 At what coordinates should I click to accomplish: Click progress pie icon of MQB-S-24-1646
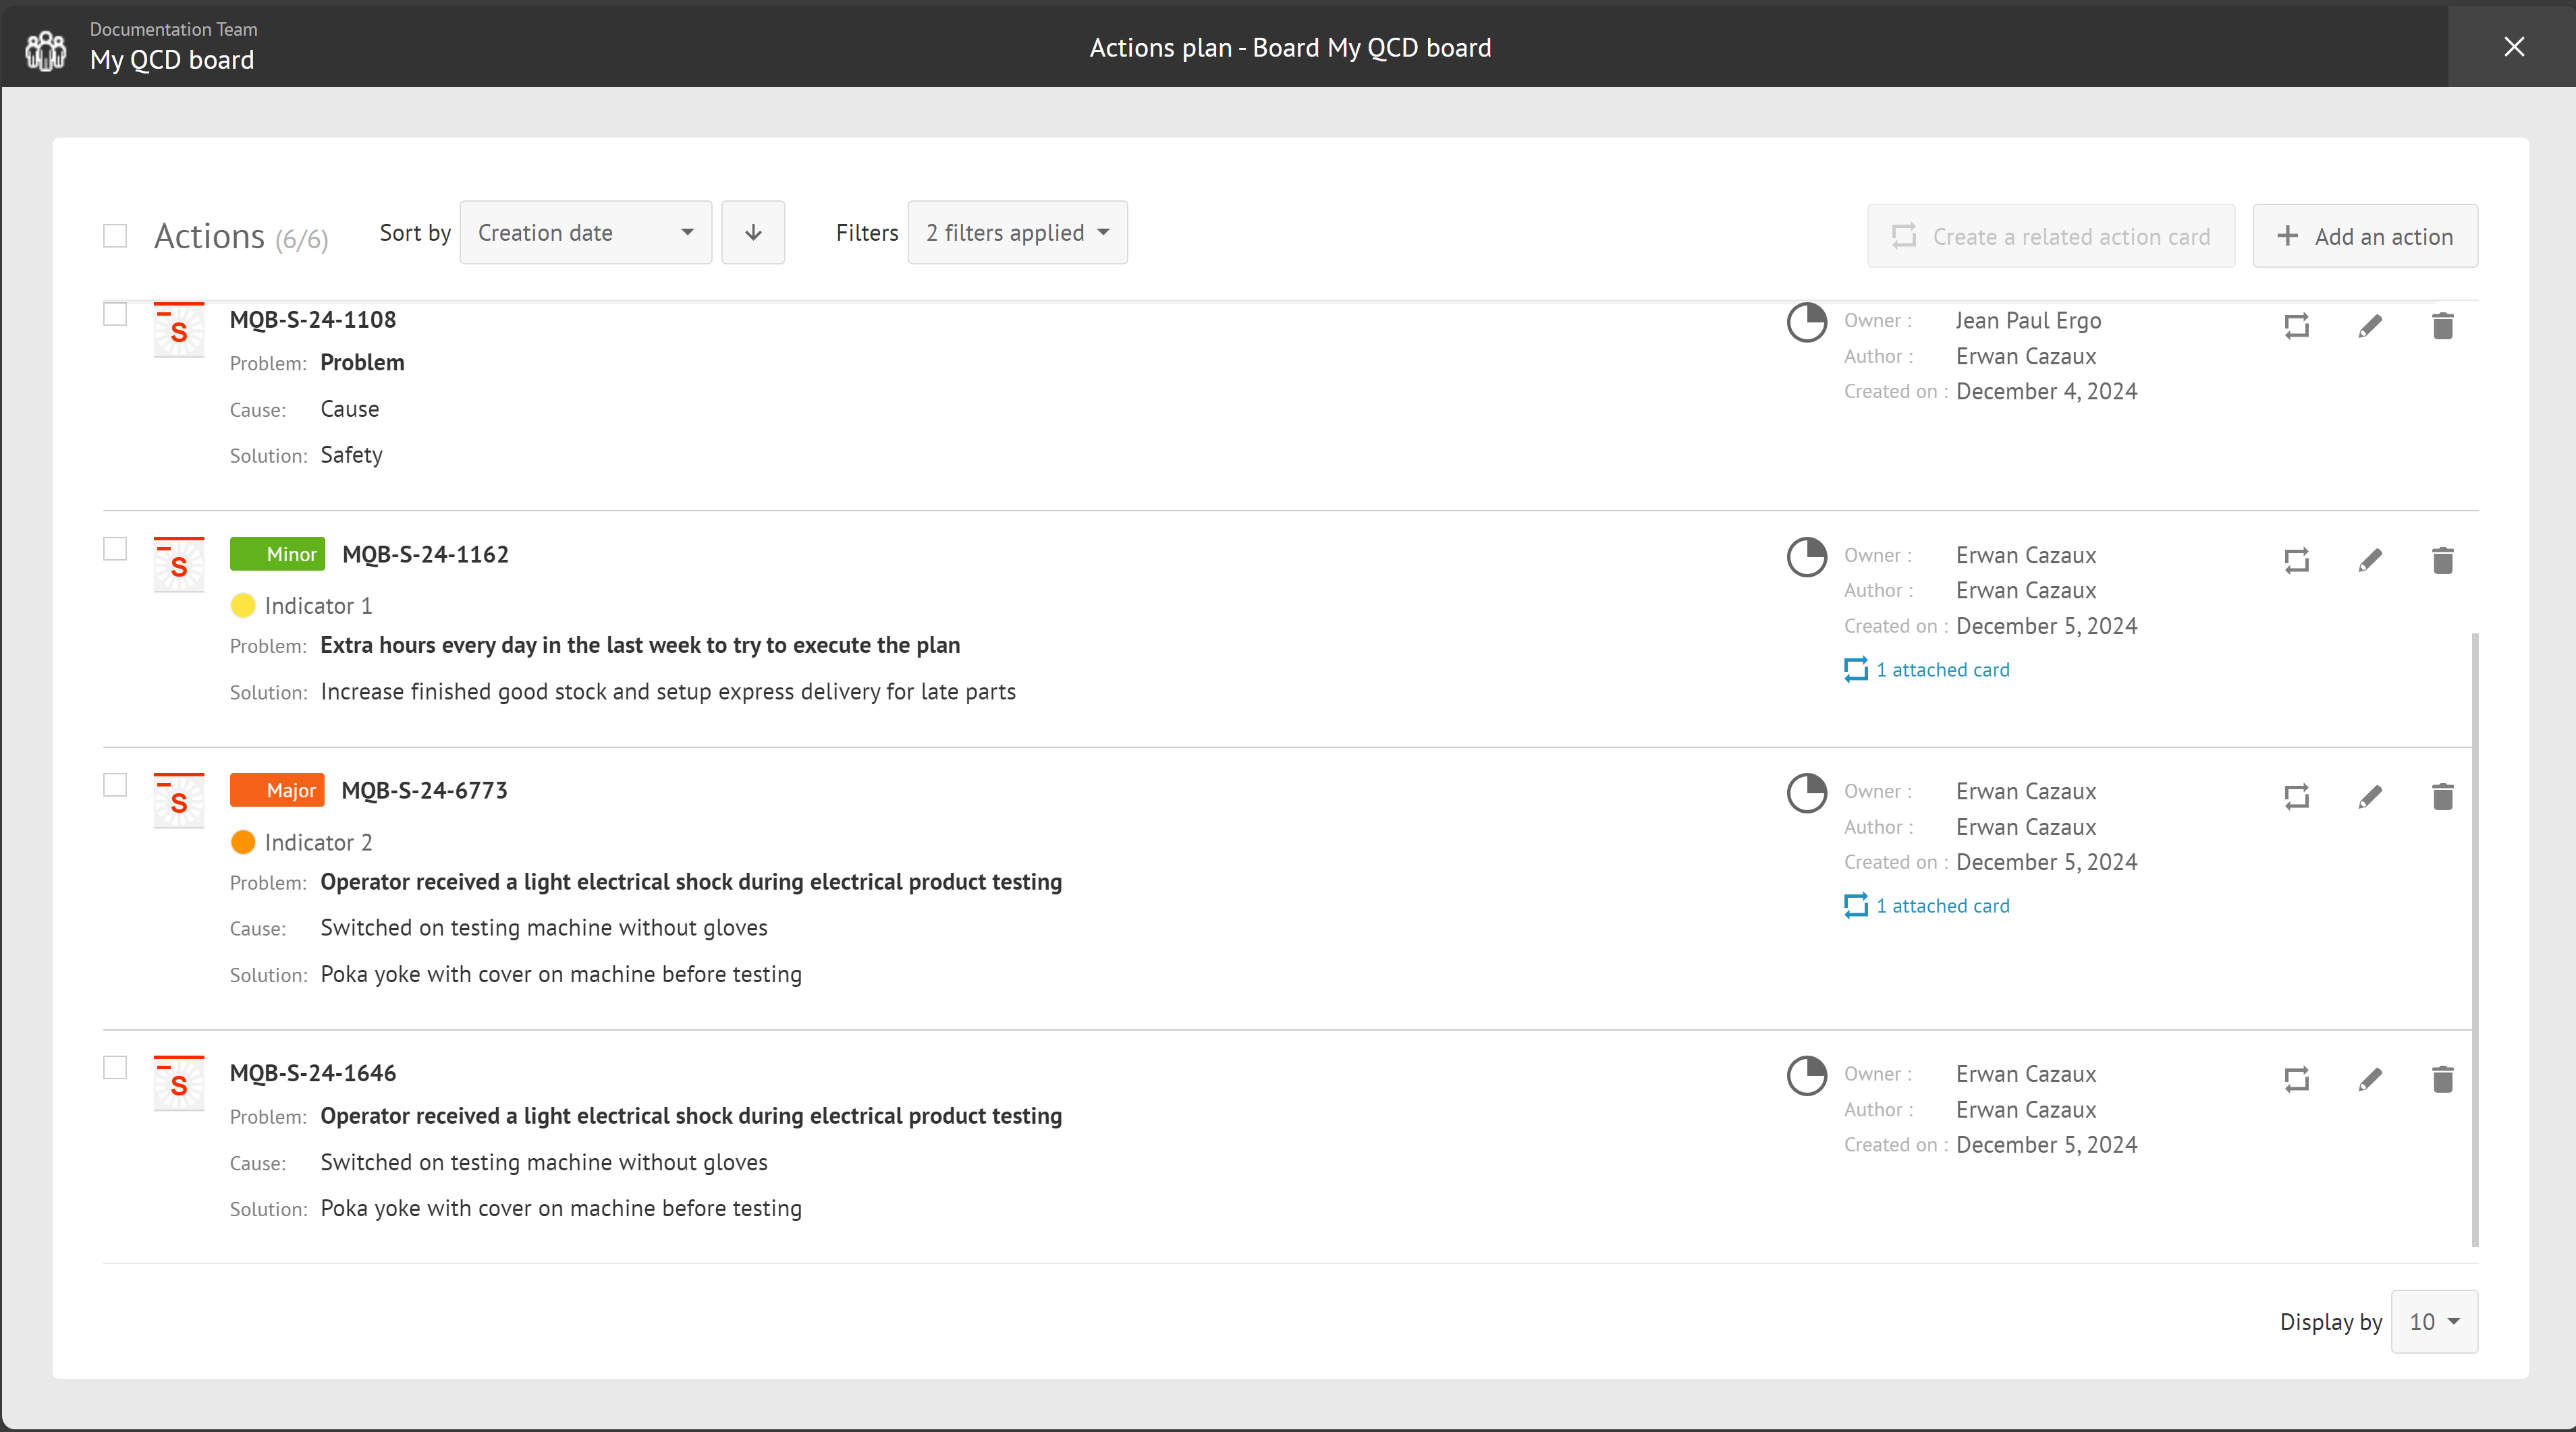1806,1077
